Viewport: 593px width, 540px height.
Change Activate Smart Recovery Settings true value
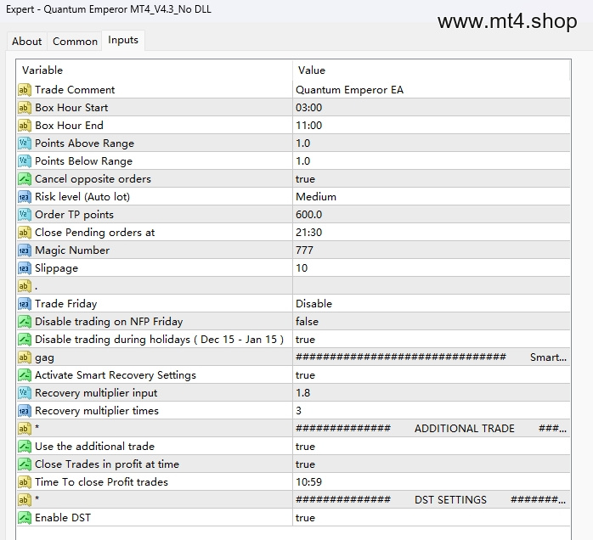(431, 375)
